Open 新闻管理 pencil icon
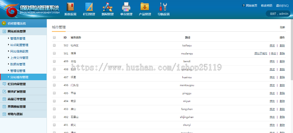Screen dimensions: 293x133 [107, 7]
